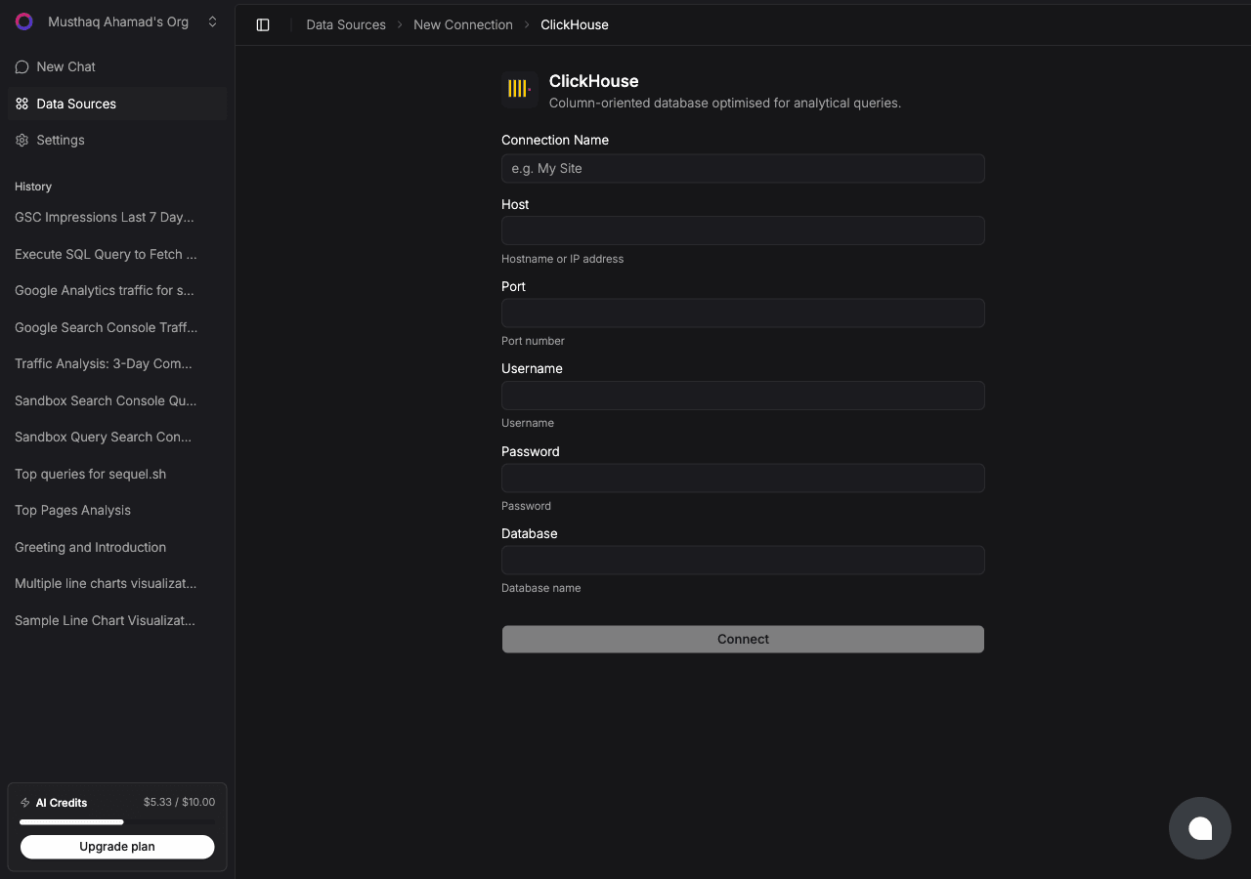1251x879 pixels.
Task: Focus the Connection Name field
Action: click(743, 168)
